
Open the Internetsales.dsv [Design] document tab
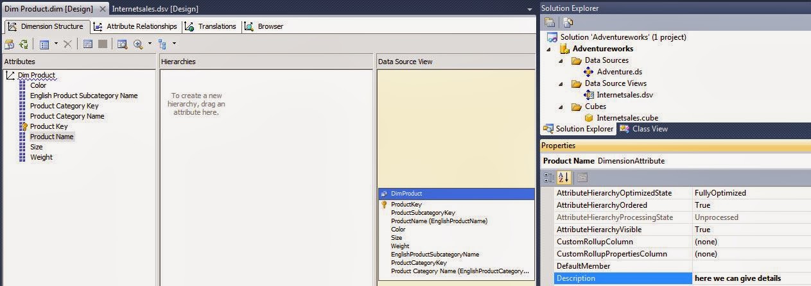coord(155,8)
